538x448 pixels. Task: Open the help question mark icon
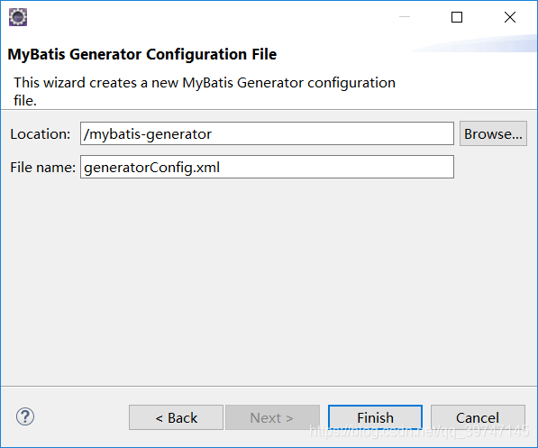pos(25,416)
